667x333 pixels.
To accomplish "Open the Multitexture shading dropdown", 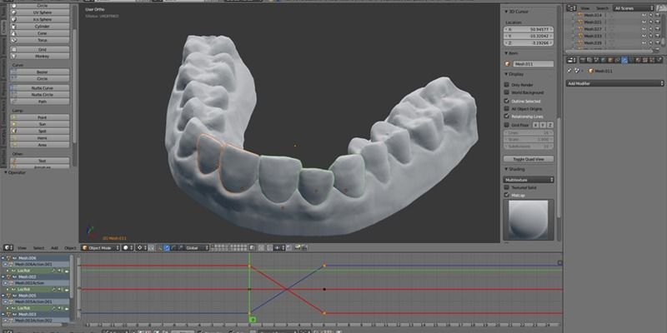I will click(529, 180).
